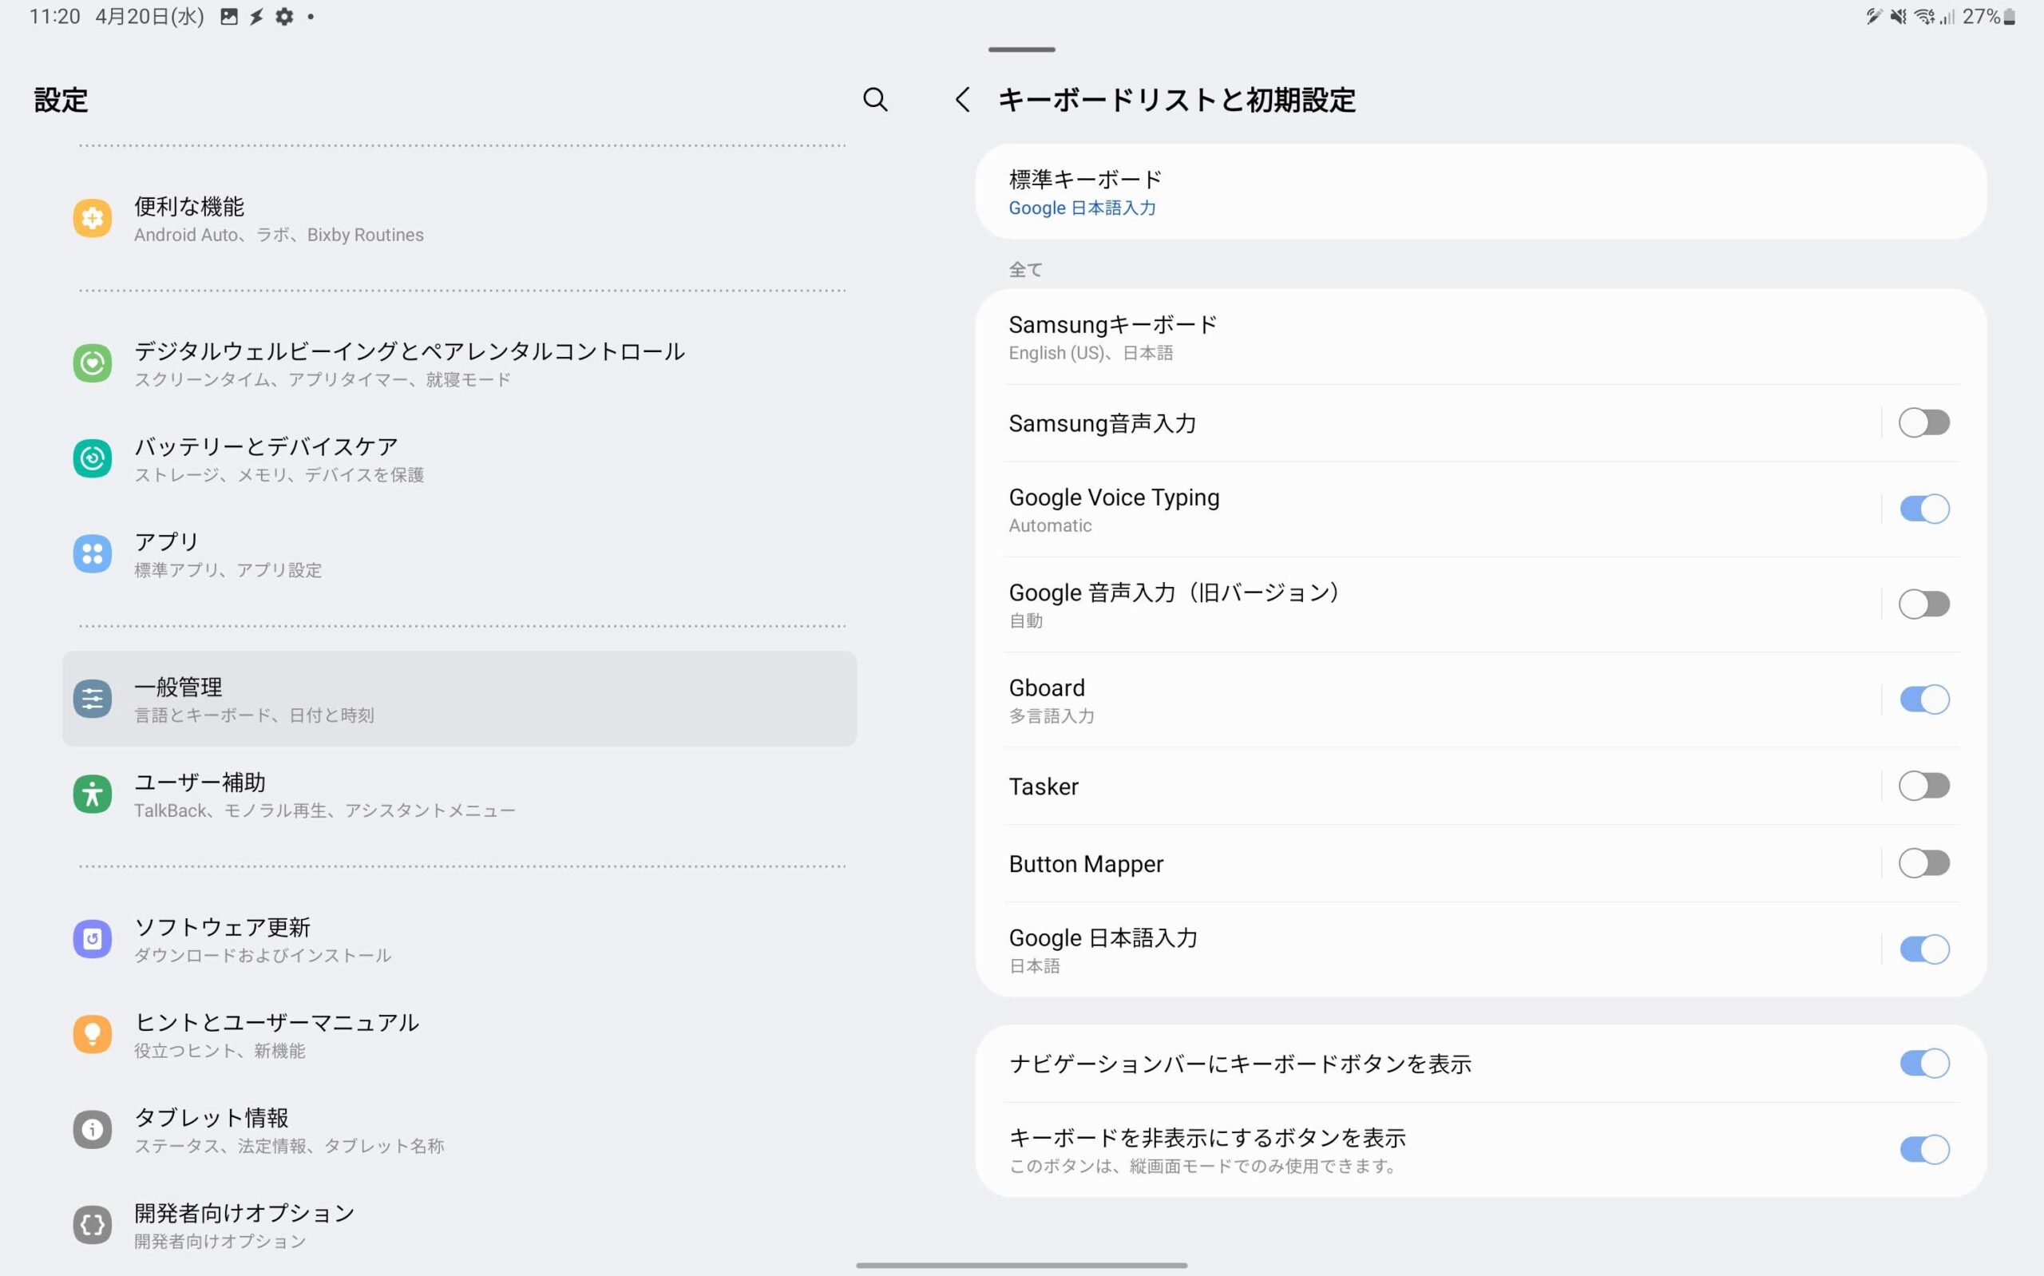Open Samsung音声入力 label settings
Screen dimensions: 2044x1276
(x=1102, y=422)
